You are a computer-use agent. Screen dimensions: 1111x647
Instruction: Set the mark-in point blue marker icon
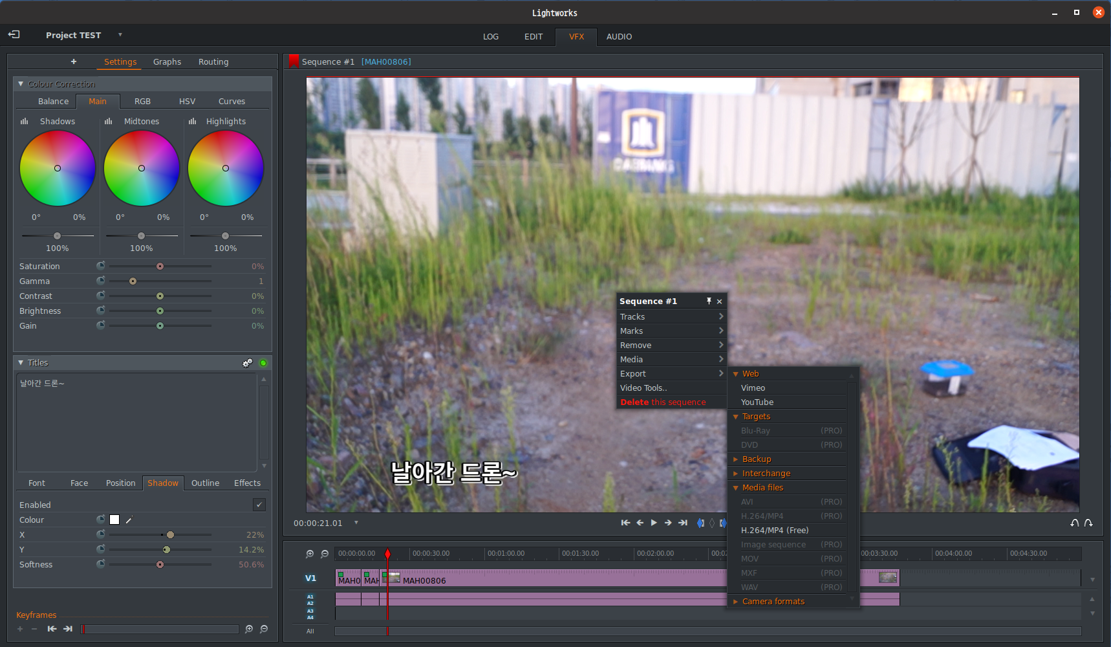[x=700, y=523]
